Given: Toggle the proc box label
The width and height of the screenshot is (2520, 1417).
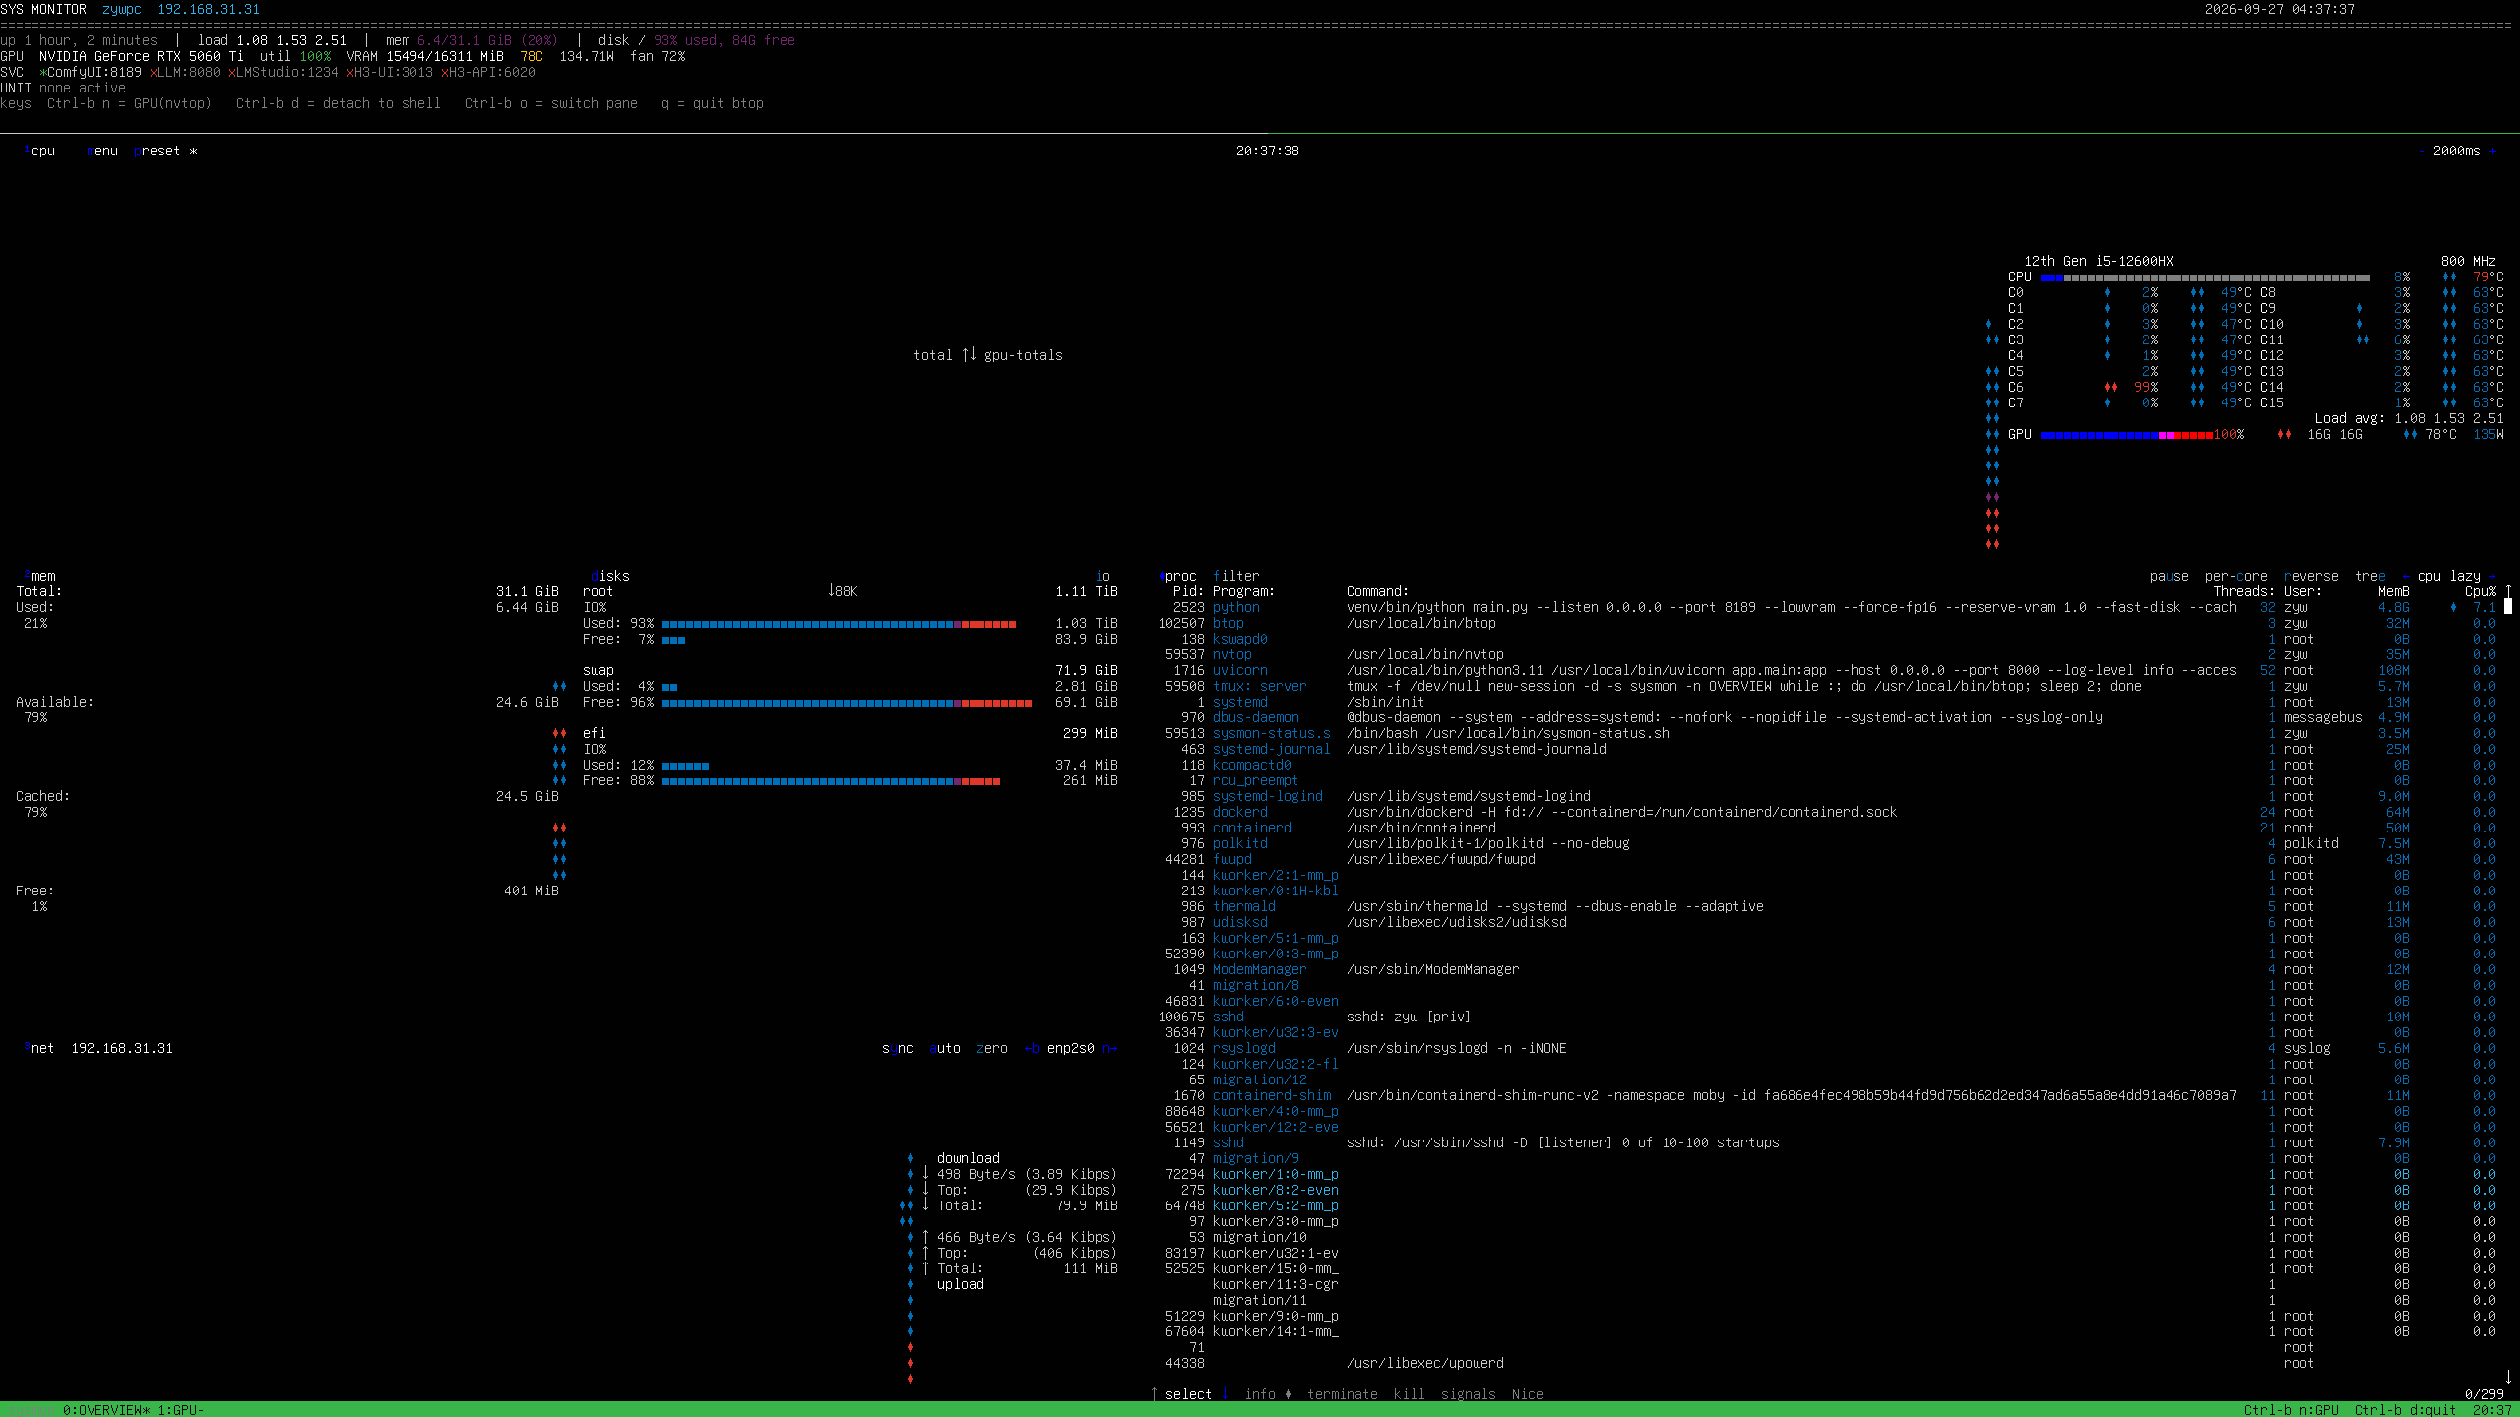Looking at the screenshot, I should coord(1177,576).
